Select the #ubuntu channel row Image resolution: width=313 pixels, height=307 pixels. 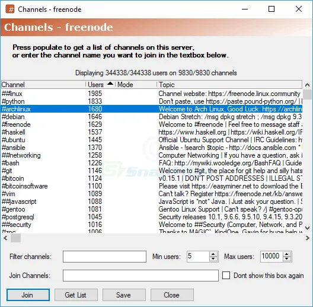point(152,140)
